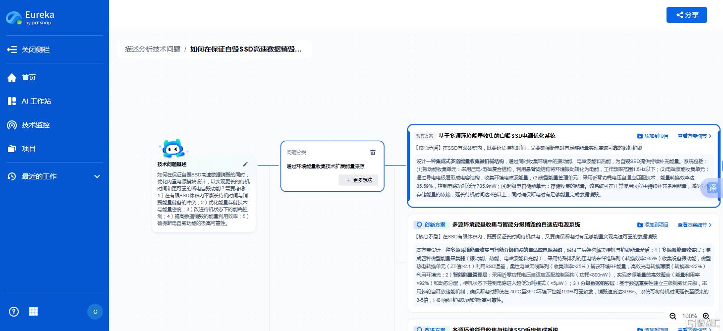Image resolution: width=723 pixels, height=331 pixels.
Task: Click breadcrumb 描述分析技术问题
Action: tap(153, 49)
